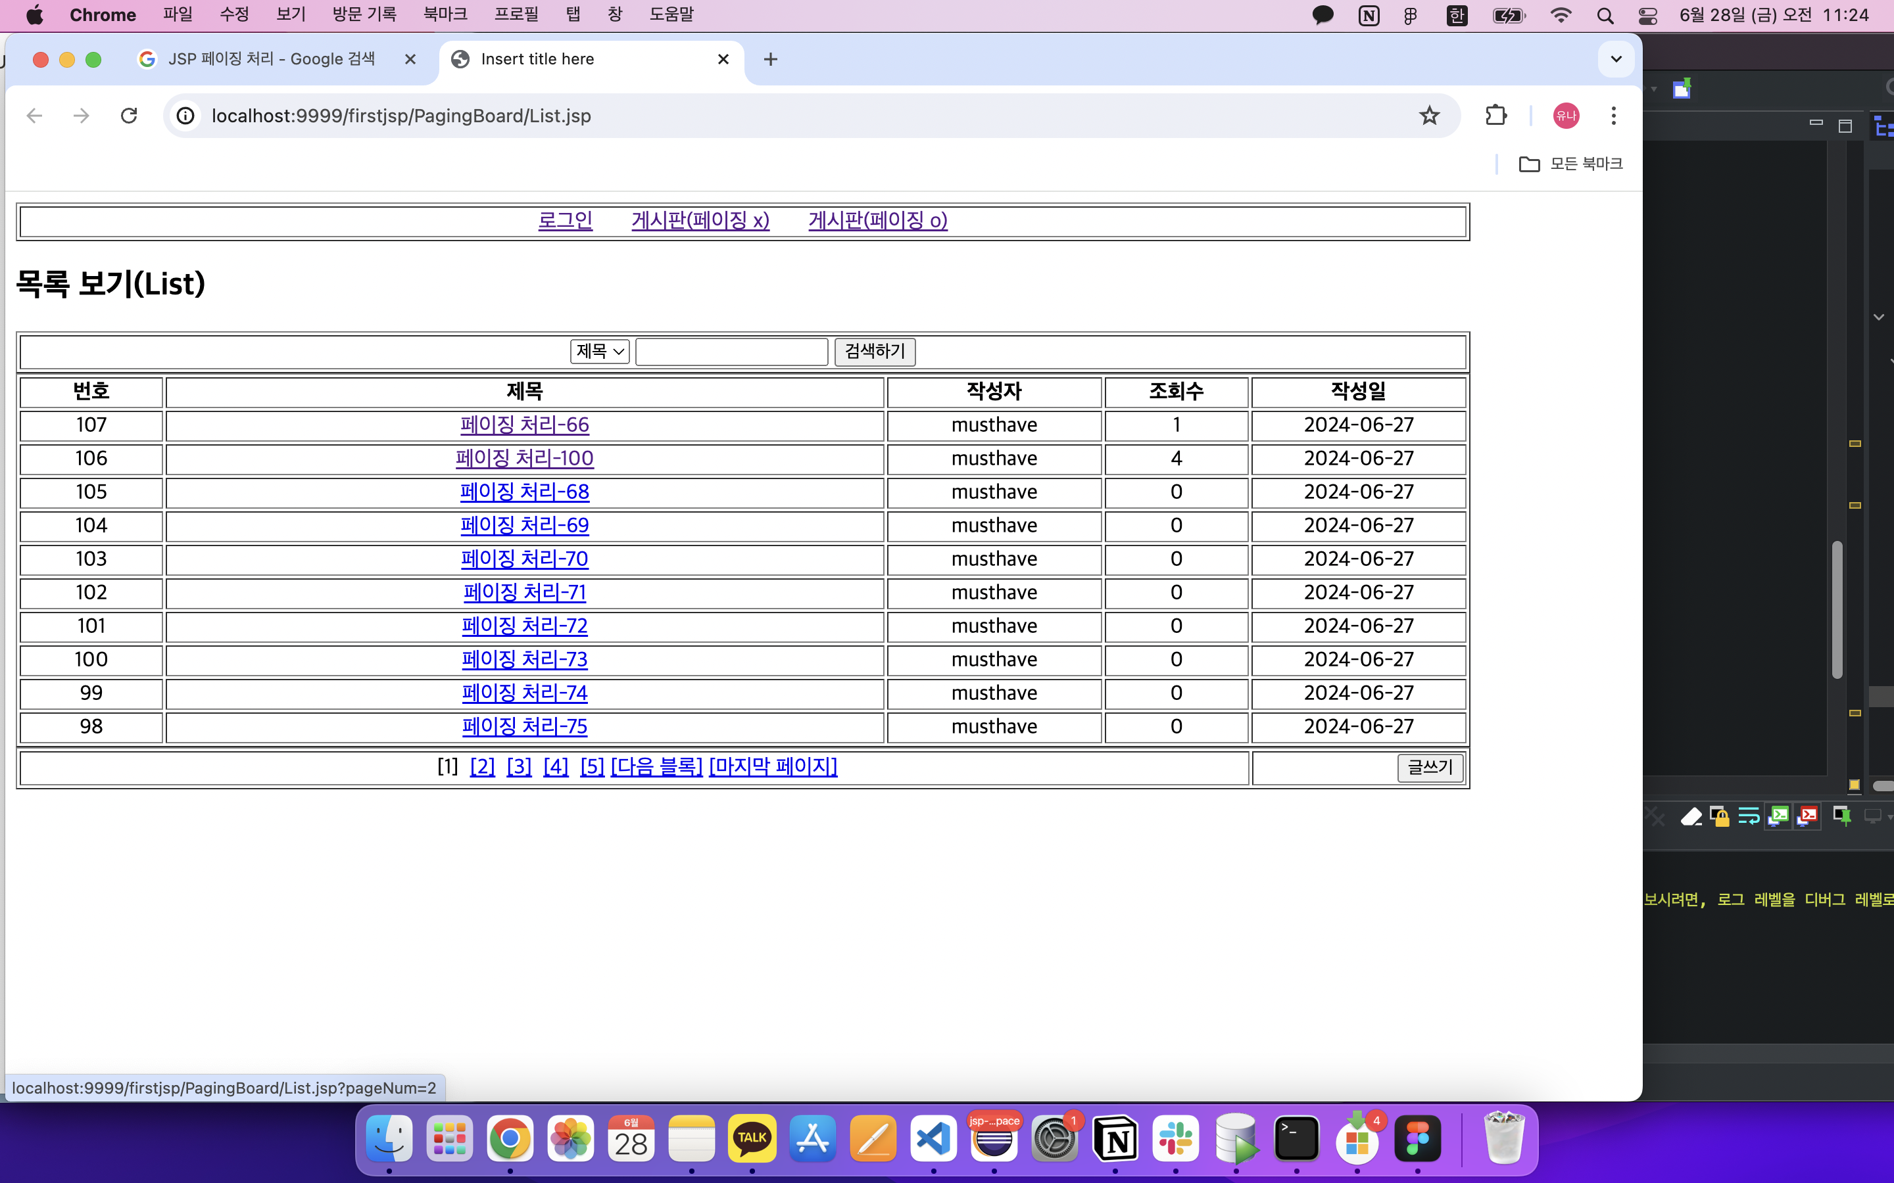The width and height of the screenshot is (1894, 1183).
Task: Open Calendar from the Dock
Action: click(x=631, y=1138)
